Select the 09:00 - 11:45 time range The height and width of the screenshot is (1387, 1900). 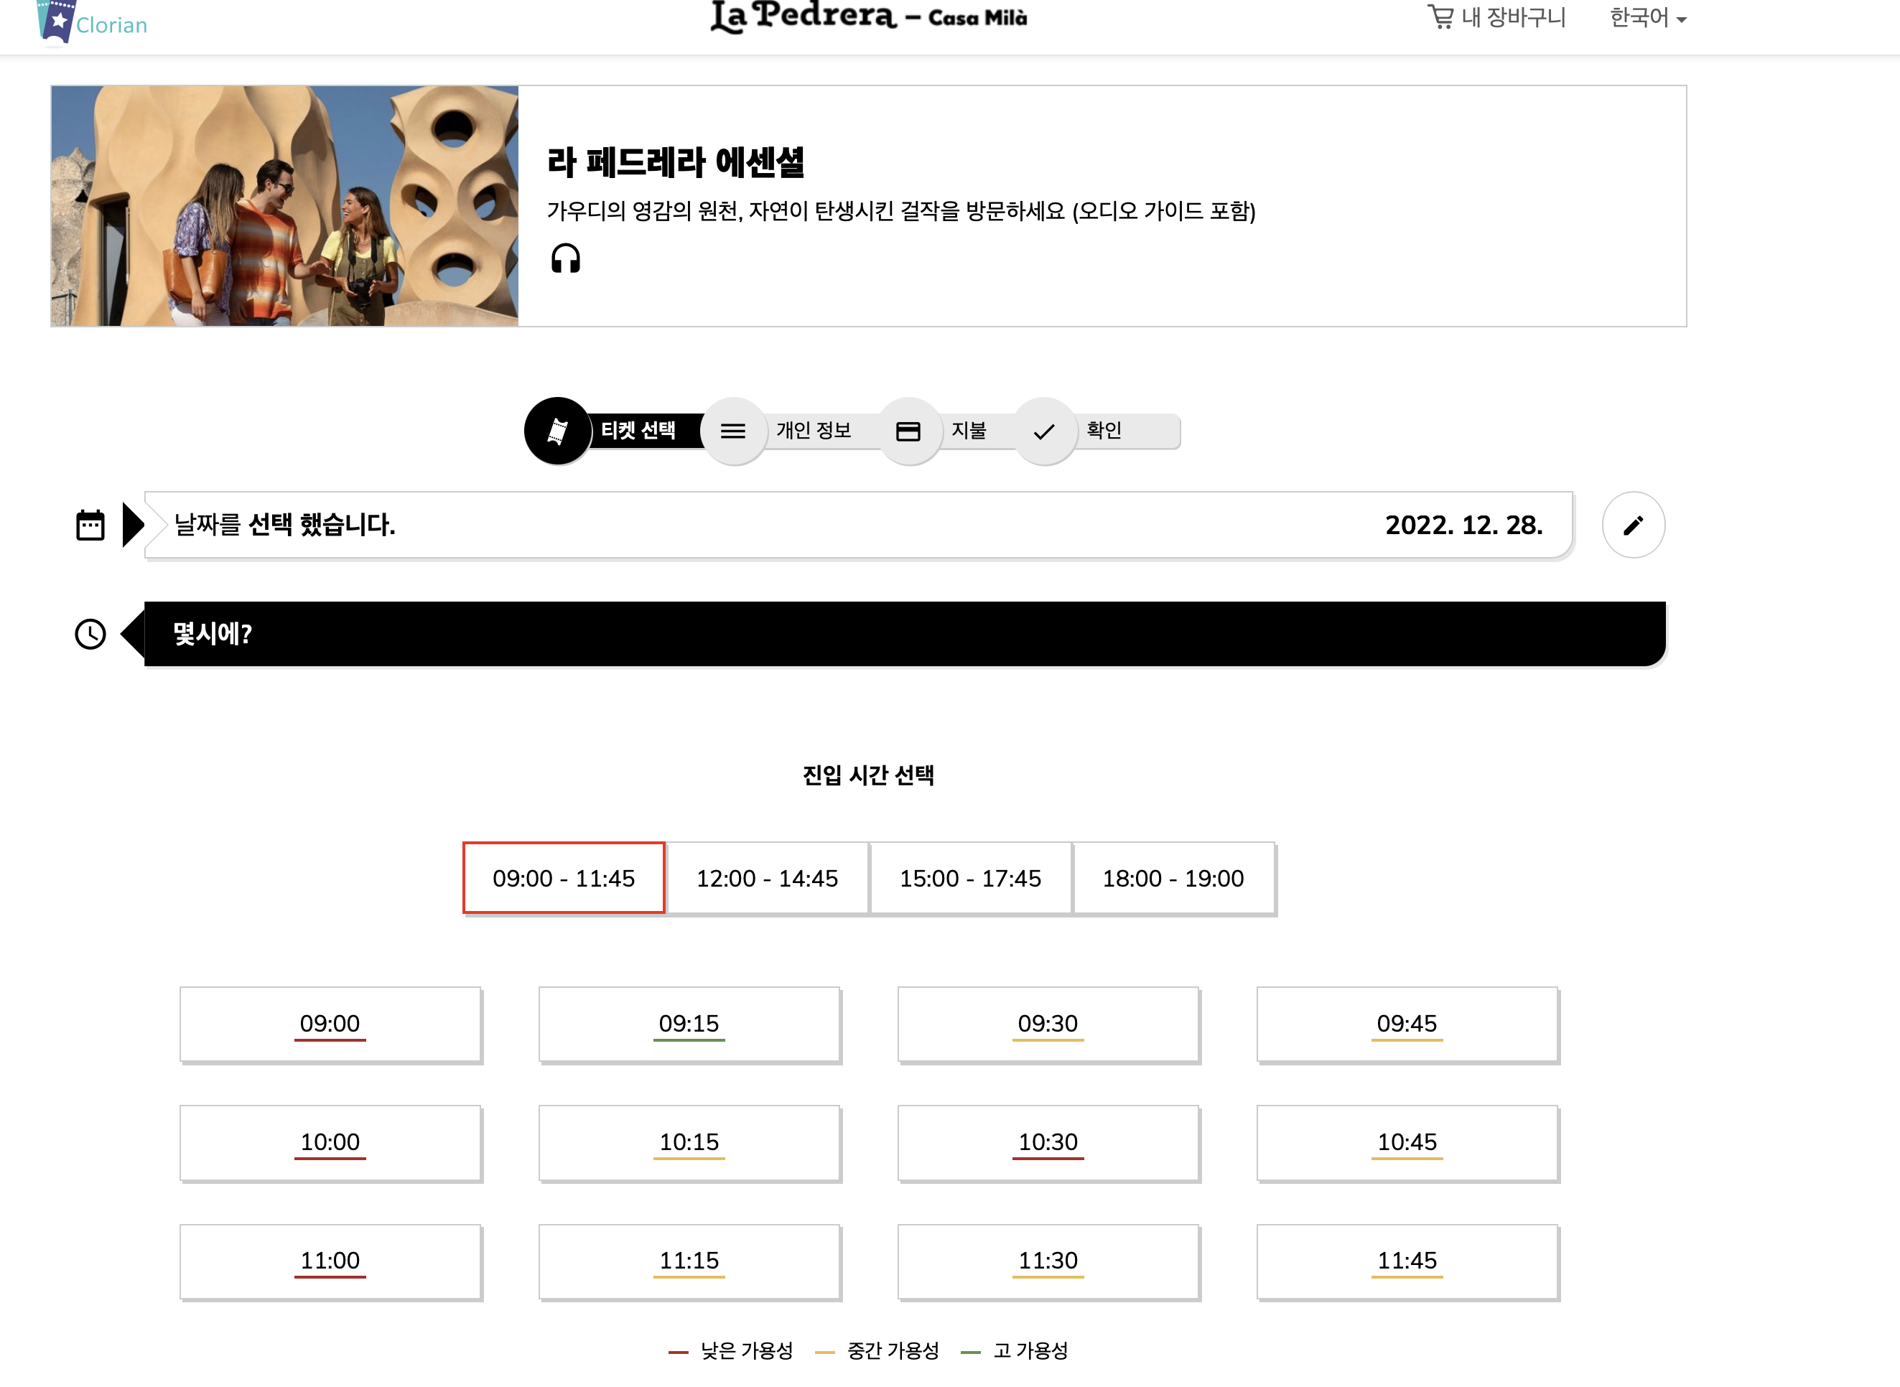(564, 877)
